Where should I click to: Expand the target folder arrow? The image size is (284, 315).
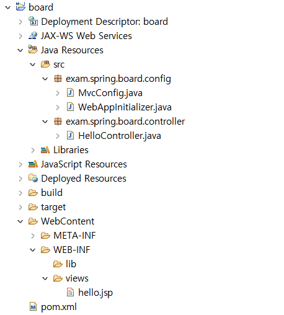(20, 207)
